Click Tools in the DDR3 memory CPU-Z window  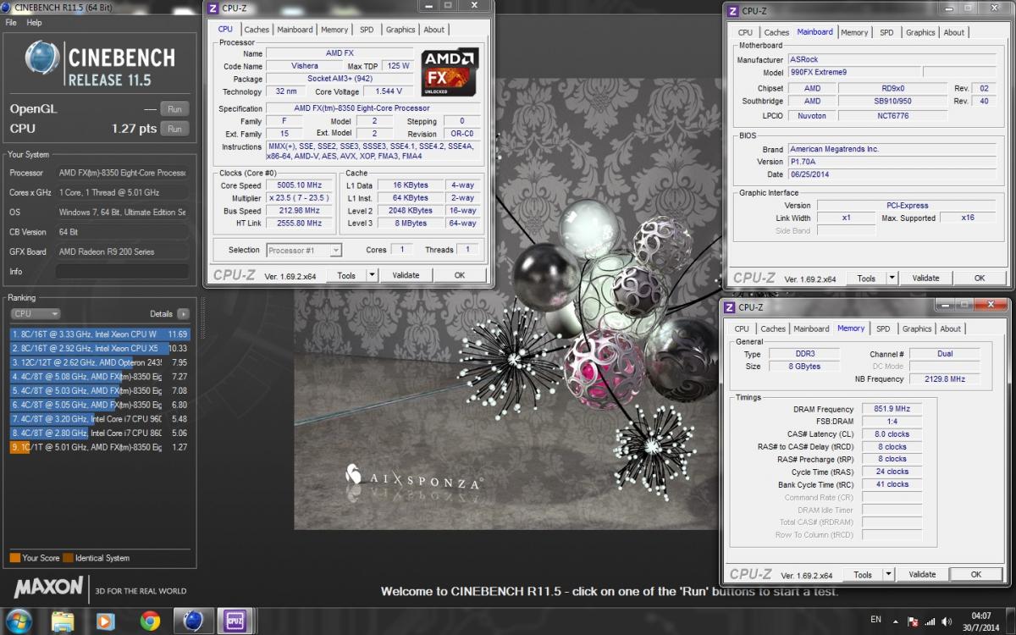[x=863, y=574]
